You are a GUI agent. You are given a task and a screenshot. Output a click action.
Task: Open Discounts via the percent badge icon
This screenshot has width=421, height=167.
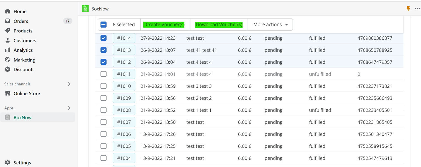point(8,69)
